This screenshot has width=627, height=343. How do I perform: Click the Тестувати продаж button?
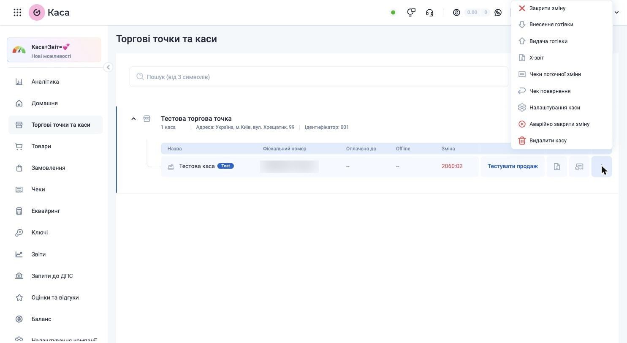click(x=513, y=166)
